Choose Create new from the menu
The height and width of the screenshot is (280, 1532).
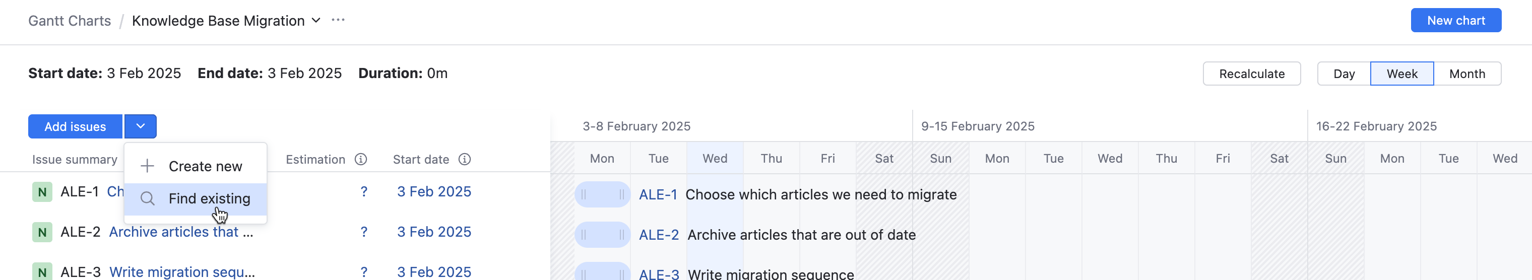pos(205,167)
